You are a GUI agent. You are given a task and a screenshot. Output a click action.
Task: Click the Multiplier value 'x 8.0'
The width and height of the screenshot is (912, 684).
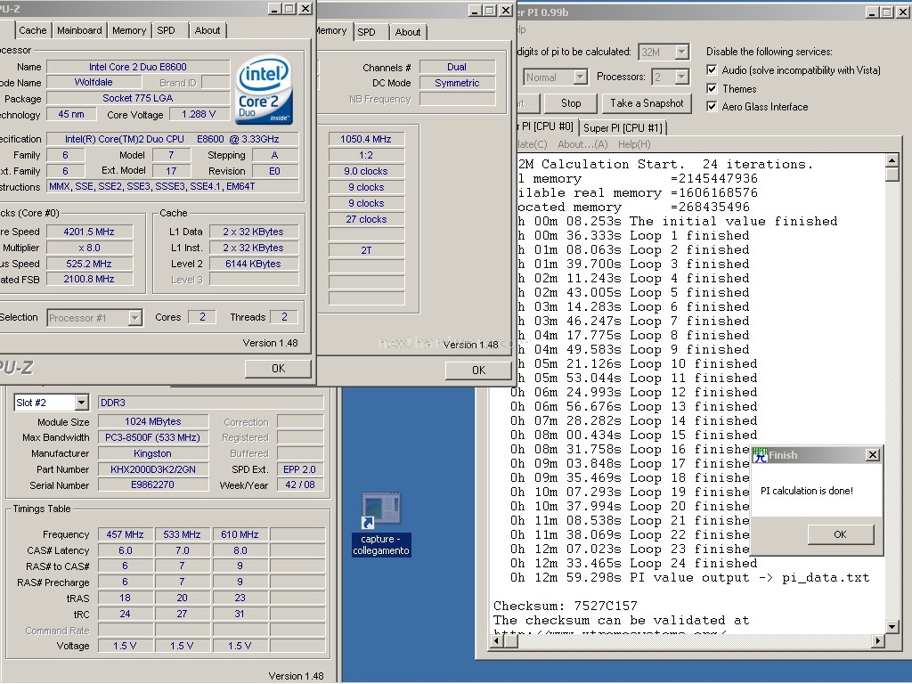click(89, 248)
